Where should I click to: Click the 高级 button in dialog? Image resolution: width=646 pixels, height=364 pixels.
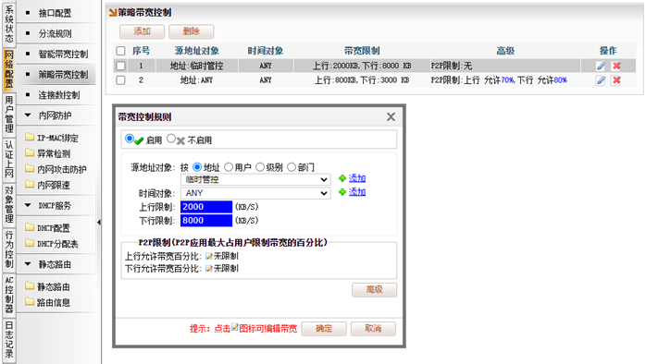point(375,289)
